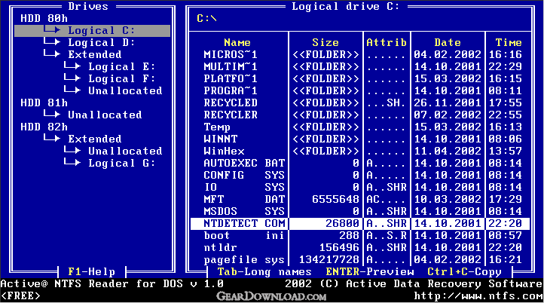Select the PROGRA~1 folder
The width and height of the screenshot is (544, 303).
click(231, 90)
